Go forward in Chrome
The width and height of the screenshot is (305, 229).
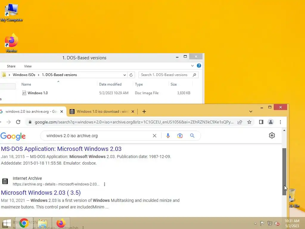click(x=9, y=122)
